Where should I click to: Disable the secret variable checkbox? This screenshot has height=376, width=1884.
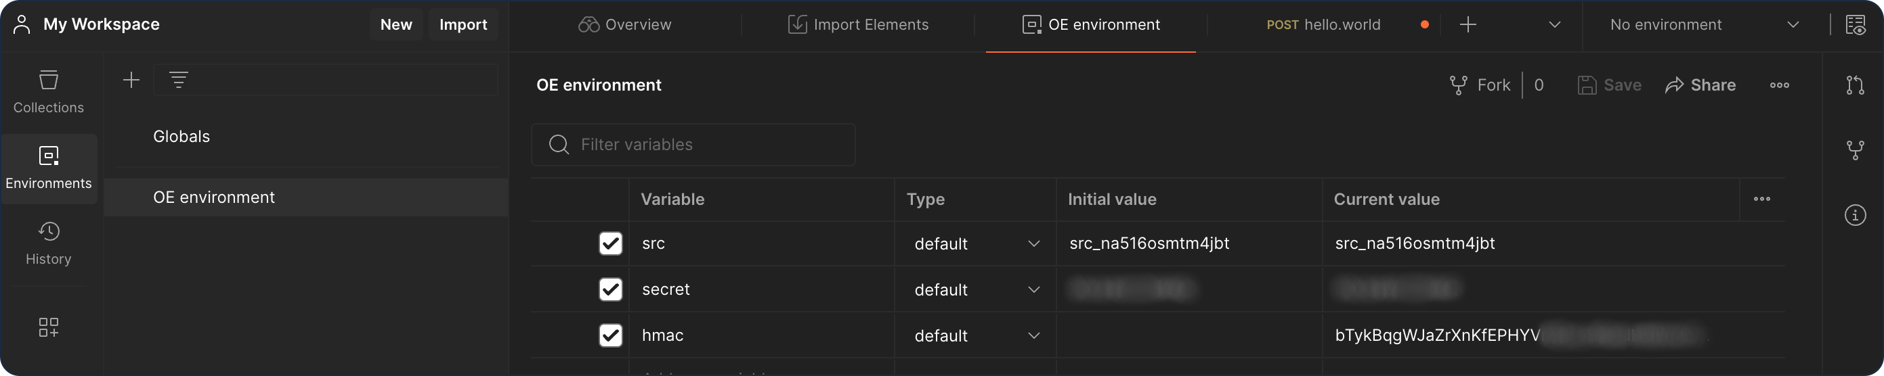tap(611, 289)
